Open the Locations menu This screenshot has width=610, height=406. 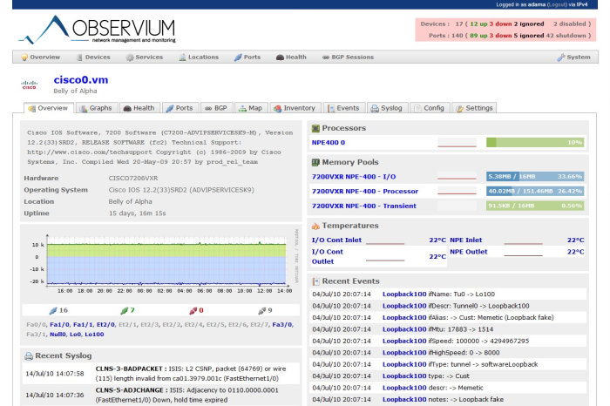(199, 58)
